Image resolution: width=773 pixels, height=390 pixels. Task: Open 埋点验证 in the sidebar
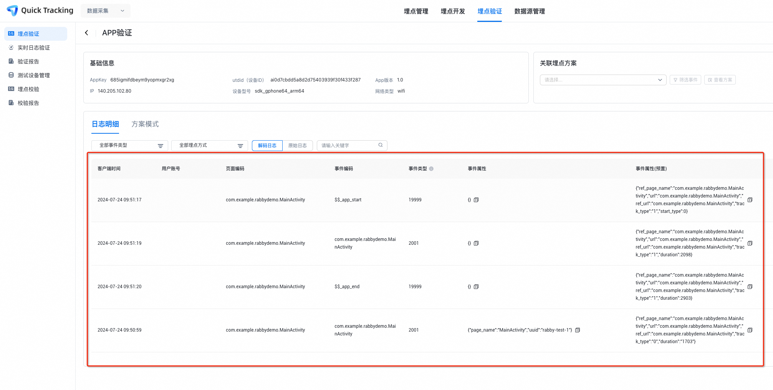click(x=36, y=34)
